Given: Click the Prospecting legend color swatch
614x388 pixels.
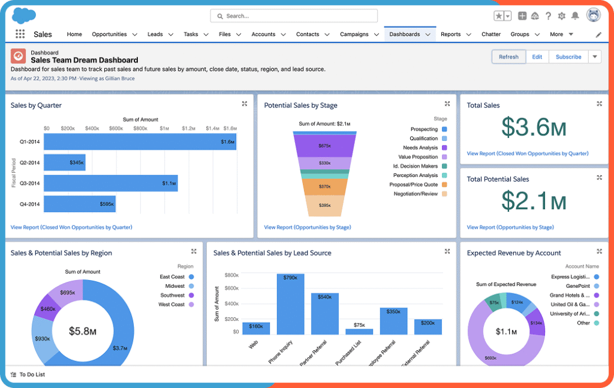Looking at the screenshot, I should (x=444, y=130).
